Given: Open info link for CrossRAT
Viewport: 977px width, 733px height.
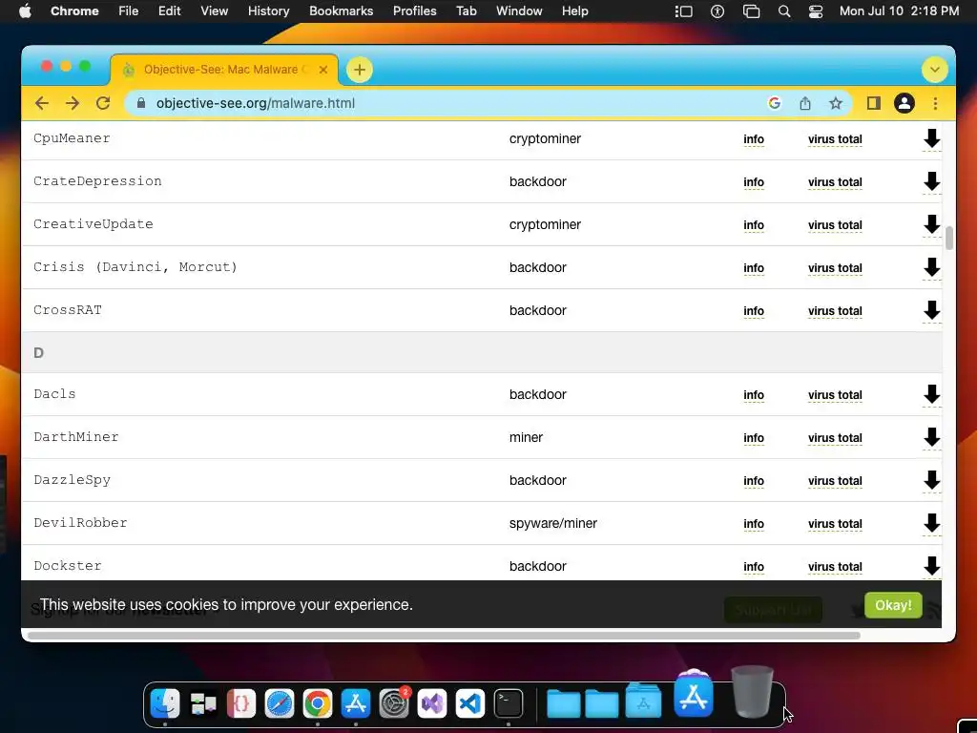Looking at the screenshot, I should point(754,311).
